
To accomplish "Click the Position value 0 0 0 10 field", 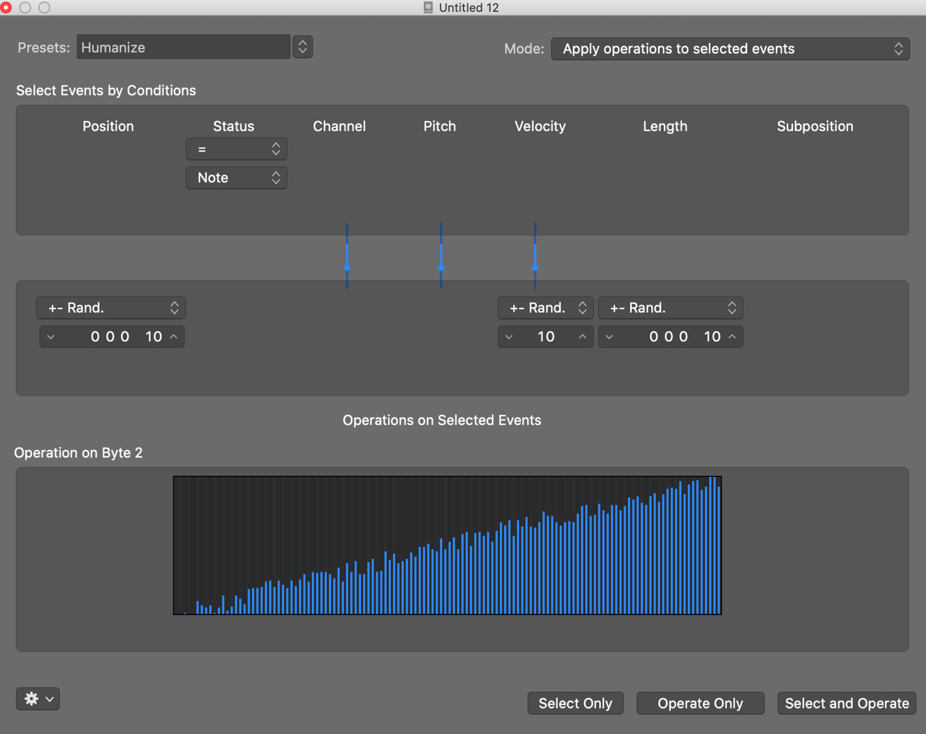I will click(112, 337).
